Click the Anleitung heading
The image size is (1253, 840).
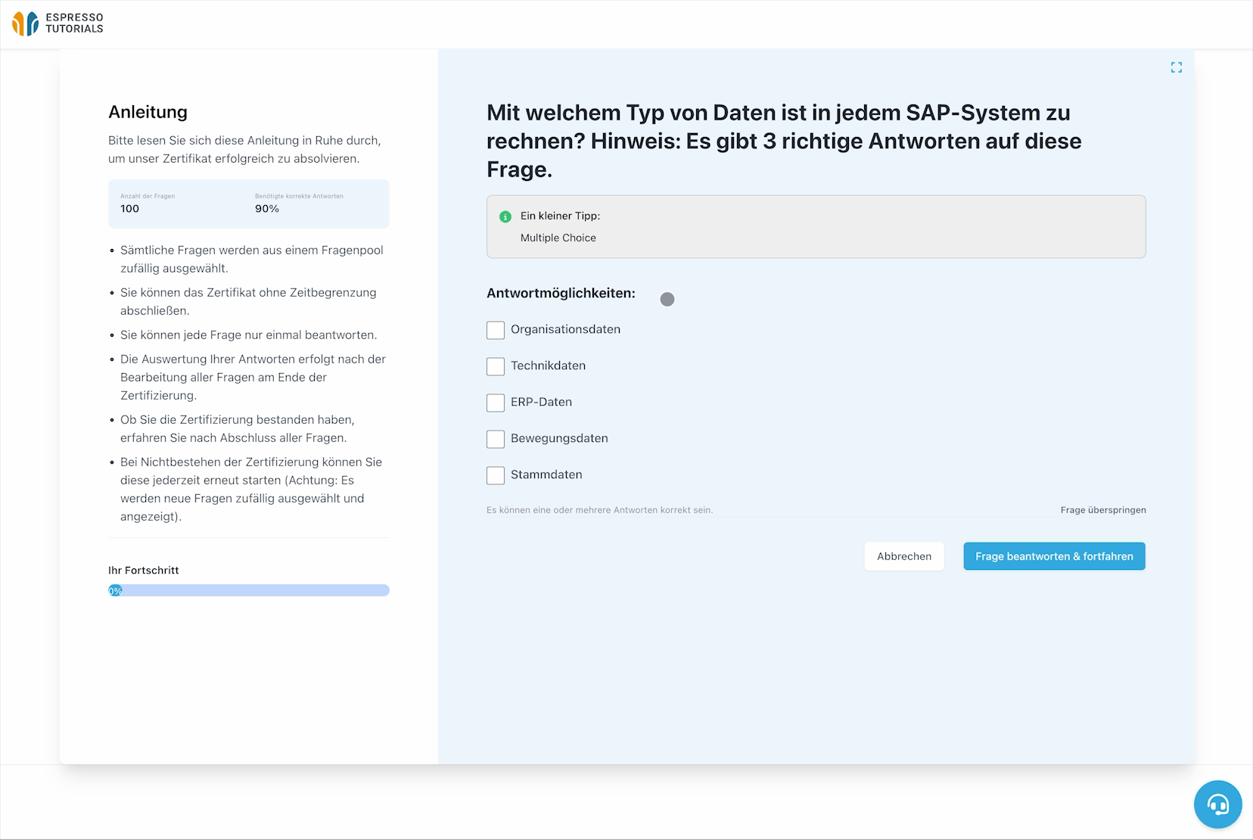(x=148, y=111)
